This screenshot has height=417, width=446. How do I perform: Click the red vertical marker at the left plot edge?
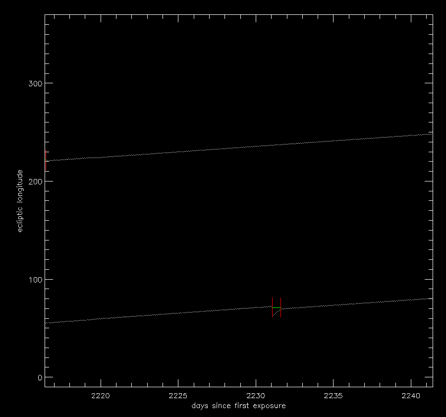(46, 160)
